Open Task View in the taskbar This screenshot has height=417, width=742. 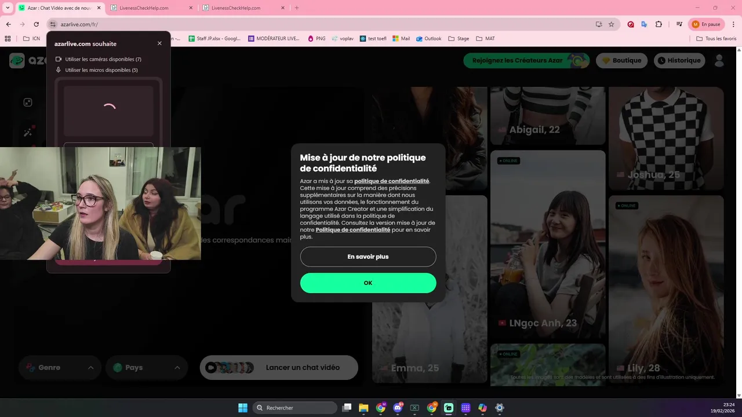(347, 408)
